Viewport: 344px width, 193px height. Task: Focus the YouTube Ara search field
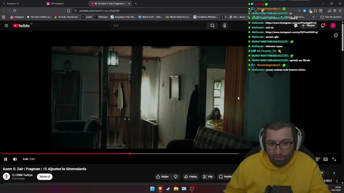[159, 25]
